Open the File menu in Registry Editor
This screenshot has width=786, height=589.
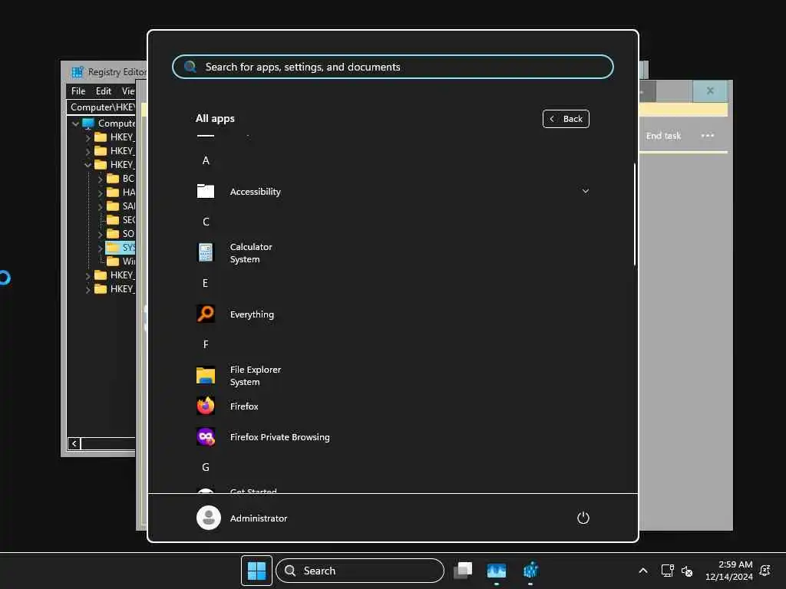click(x=78, y=91)
